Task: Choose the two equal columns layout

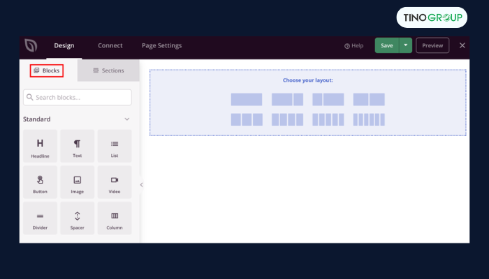Action: pyautogui.click(x=369, y=100)
